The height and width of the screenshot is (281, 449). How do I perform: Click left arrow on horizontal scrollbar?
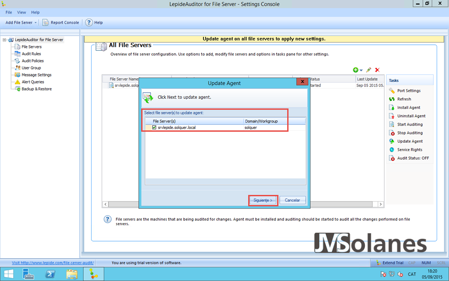105,204
